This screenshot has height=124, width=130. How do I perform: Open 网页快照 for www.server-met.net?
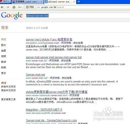pos(55,78)
